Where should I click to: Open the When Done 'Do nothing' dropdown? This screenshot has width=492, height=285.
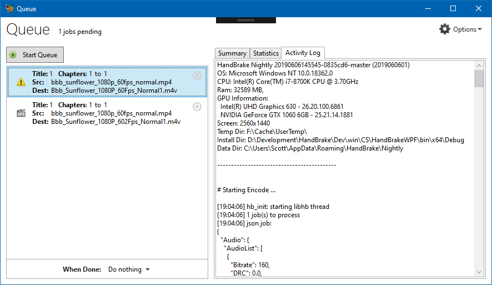[129, 269]
